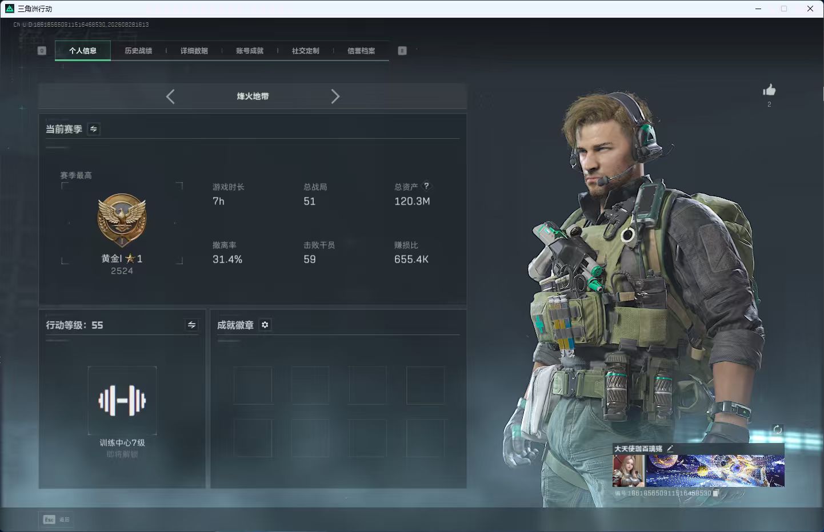The height and width of the screenshot is (532, 824).
Task: Go to previous game mode with left chevron
Action: coord(170,96)
